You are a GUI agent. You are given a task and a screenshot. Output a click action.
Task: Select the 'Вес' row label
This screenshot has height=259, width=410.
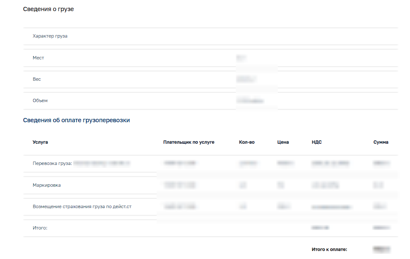[37, 79]
